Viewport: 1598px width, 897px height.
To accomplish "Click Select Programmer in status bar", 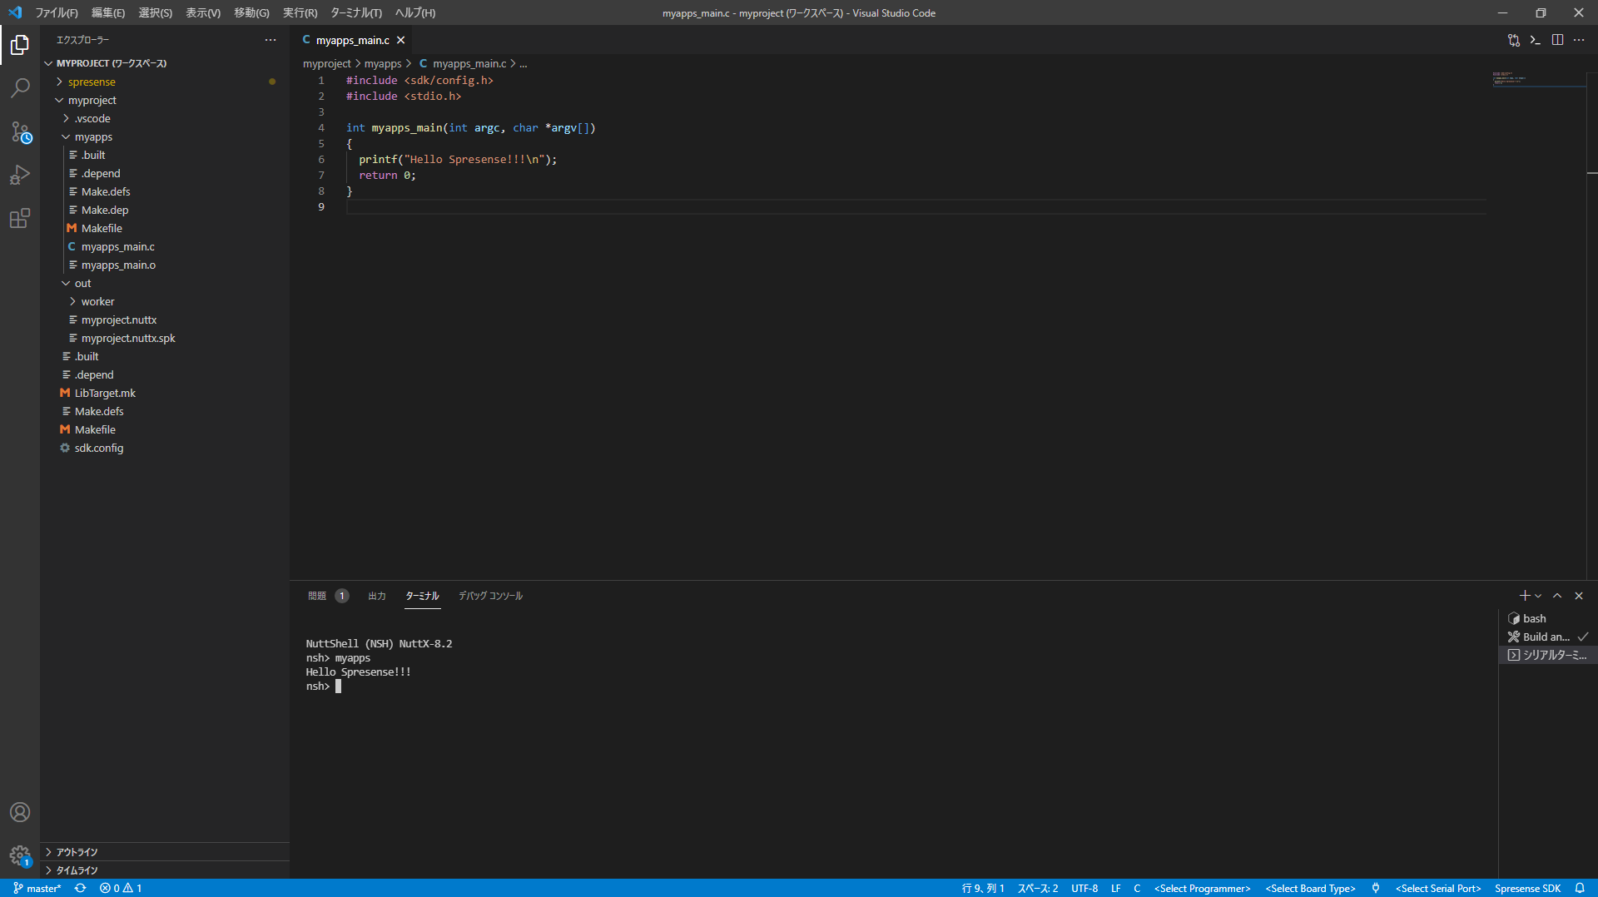I will point(1203,888).
